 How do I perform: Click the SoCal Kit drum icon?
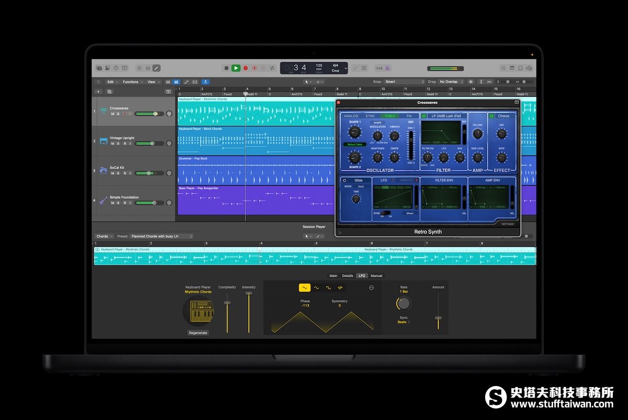[104, 171]
